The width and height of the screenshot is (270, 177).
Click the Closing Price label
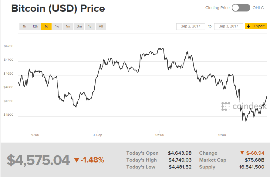(217, 8)
